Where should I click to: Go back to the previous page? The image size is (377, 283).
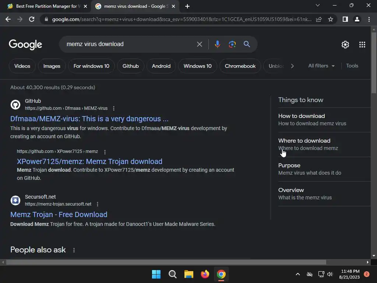pyautogui.click(x=8, y=19)
